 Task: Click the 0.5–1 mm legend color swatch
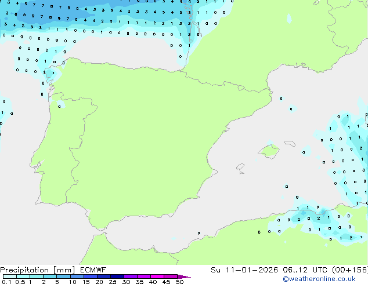pos(23,276)
